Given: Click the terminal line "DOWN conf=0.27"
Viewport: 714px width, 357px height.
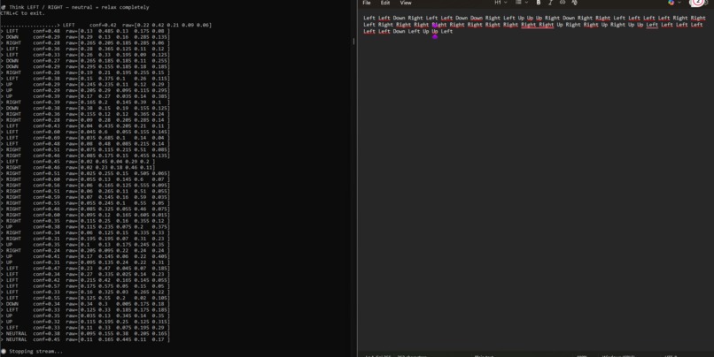Looking at the screenshot, I should tap(85, 60).
